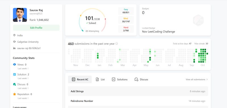Click the Easy 69/831 stat box
Image resolution: width=227 pixels, height=108 pixels.
click(126, 11)
